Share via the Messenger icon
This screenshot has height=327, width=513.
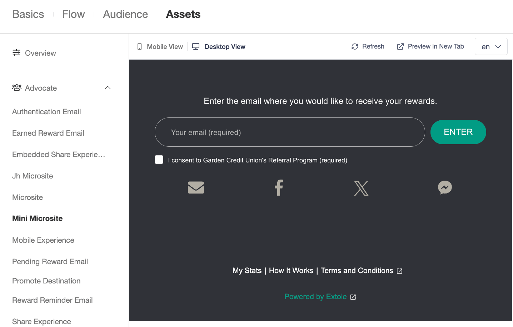(x=445, y=187)
